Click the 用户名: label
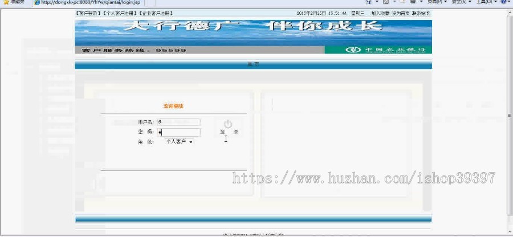The width and height of the screenshot is (513, 237). coord(146,122)
